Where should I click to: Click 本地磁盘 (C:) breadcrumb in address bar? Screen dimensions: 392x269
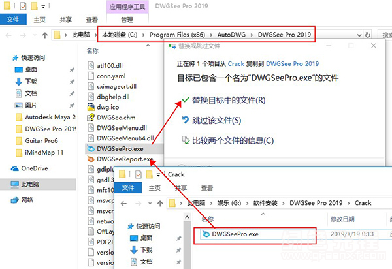(x=120, y=35)
